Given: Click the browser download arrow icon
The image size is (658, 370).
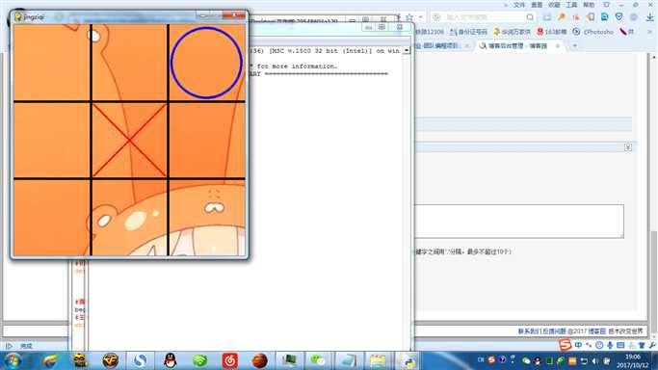Looking at the screenshot, I should click(649, 17).
